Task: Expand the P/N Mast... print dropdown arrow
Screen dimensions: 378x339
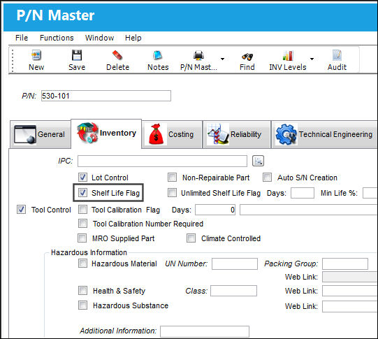Action: click(222, 59)
